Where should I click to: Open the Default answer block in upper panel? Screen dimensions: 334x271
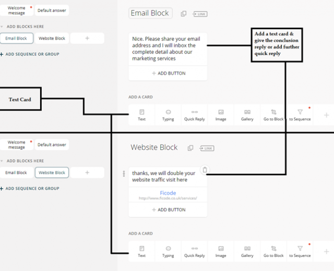(52, 10)
